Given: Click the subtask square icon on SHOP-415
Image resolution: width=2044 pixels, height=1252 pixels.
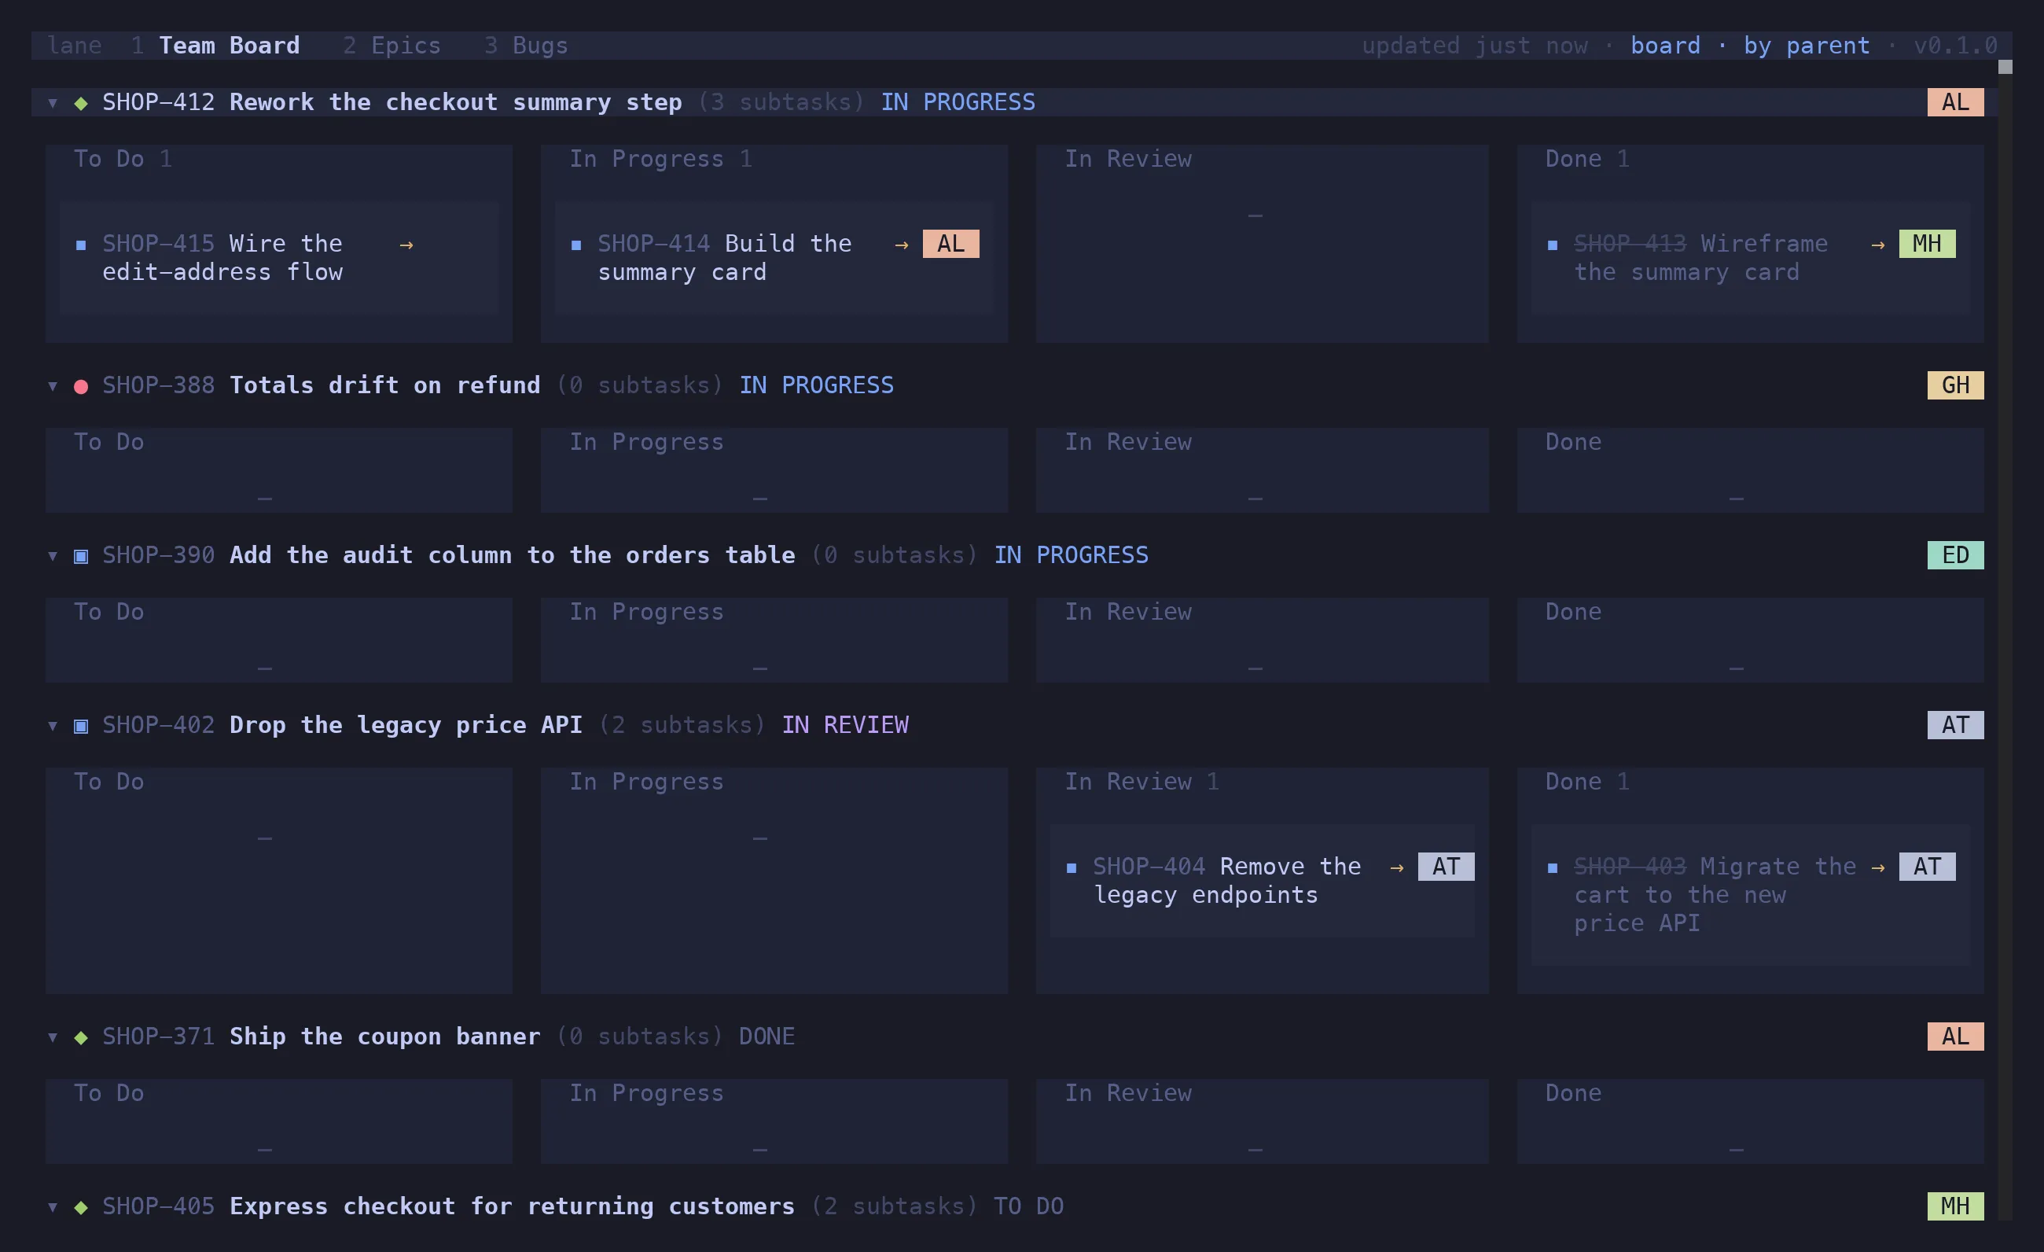Looking at the screenshot, I should 80,245.
